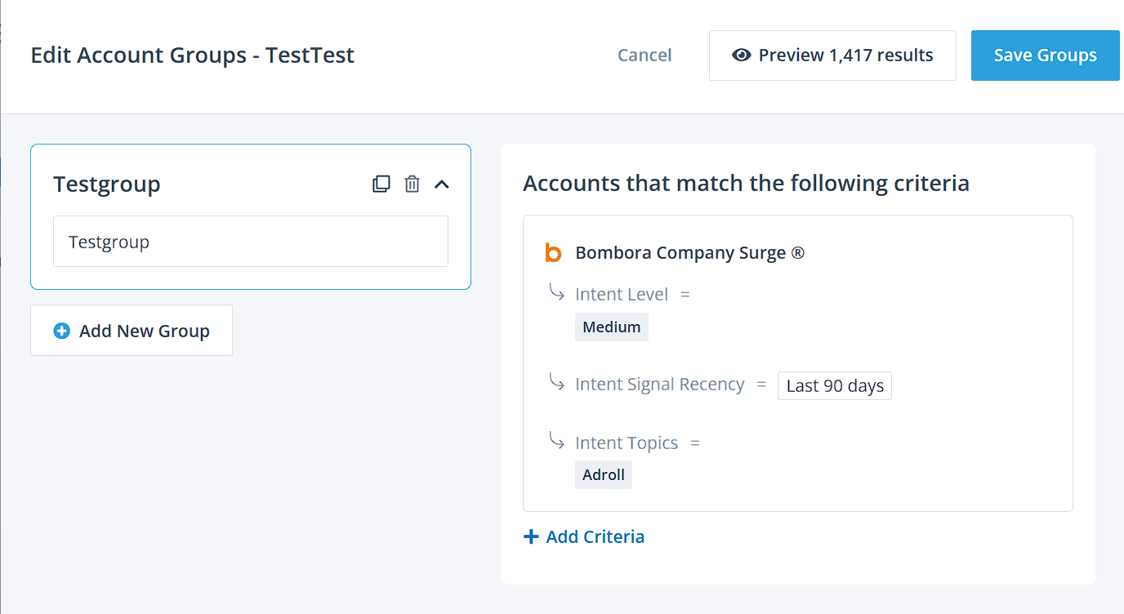Click the Adroll intent topic tag
1124x614 pixels.
pyautogui.click(x=603, y=474)
